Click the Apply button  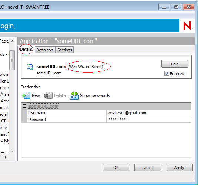pos(179,168)
